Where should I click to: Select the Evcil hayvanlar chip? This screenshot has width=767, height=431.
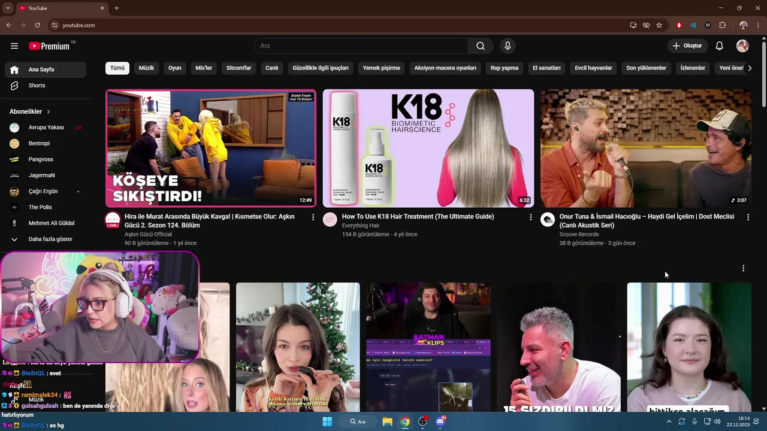(x=593, y=68)
